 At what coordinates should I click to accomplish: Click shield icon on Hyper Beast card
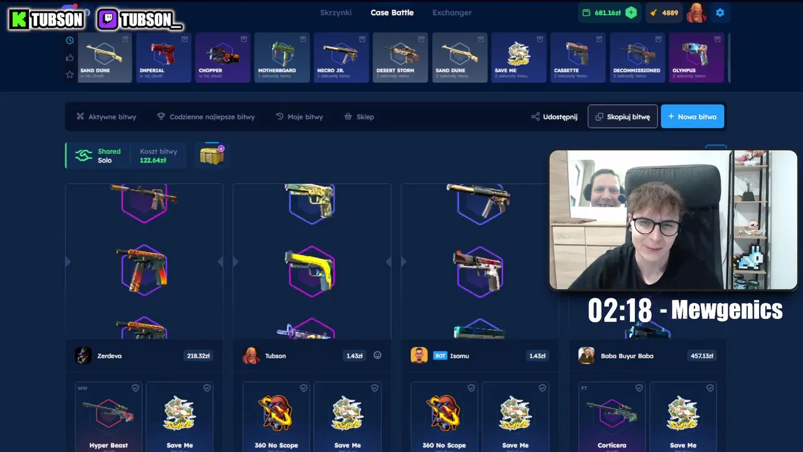(x=136, y=389)
